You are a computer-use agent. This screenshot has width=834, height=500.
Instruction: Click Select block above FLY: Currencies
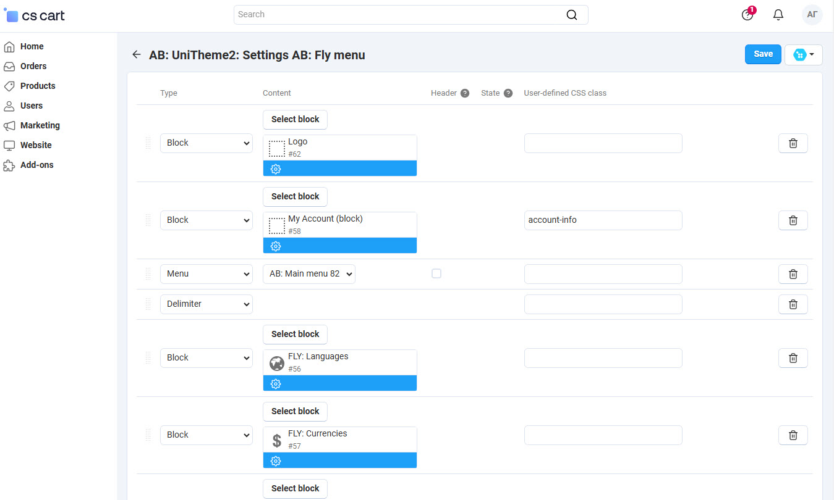(295, 412)
